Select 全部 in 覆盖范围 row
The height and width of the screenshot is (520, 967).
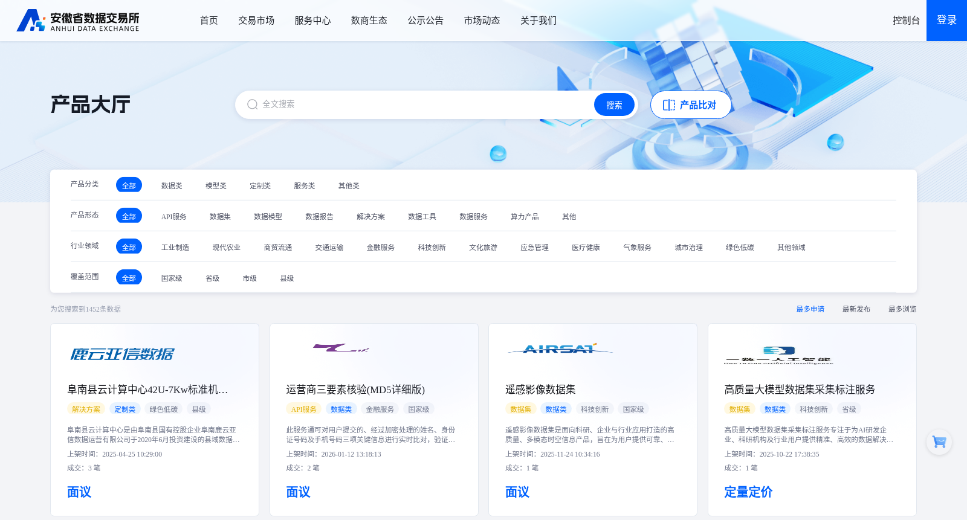tap(129, 277)
